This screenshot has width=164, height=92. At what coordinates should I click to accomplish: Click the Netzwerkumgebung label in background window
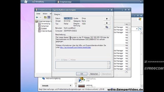pyautogui.click(x=53, y=78)
